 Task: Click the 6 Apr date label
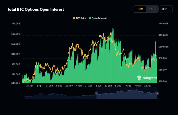[40, 86]
